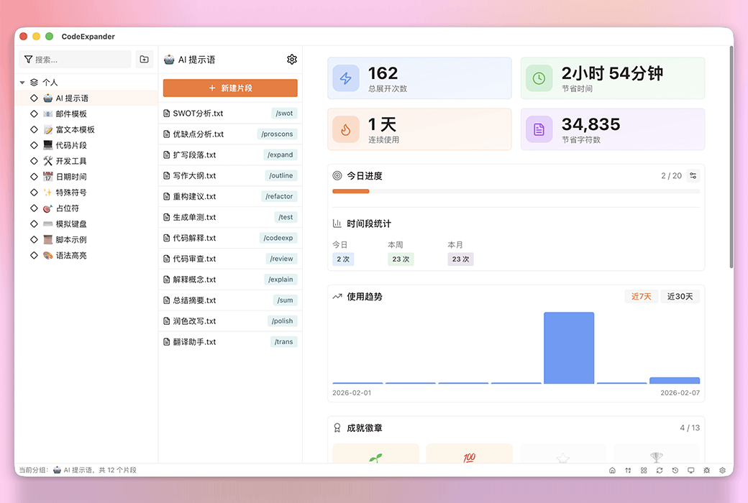Click the sort icon in the bottom toolbar
The height and width of the screenshot is (503, 748).
click(x=628, y=471)
